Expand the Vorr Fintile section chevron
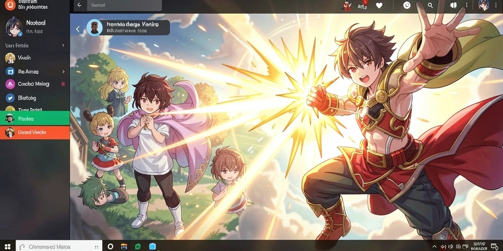503x251 pixels. pos(63,46)
